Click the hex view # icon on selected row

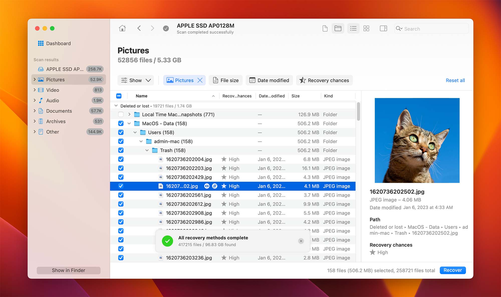tap(215, 186)
